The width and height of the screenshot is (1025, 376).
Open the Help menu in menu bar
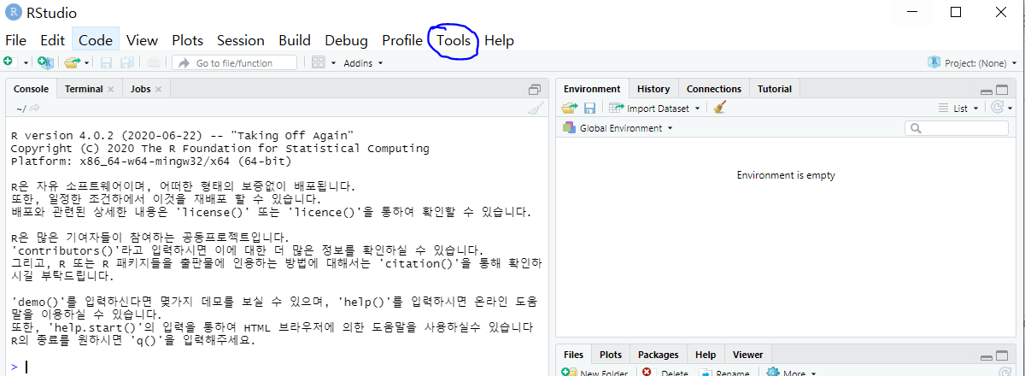click(x=499, y=40)
